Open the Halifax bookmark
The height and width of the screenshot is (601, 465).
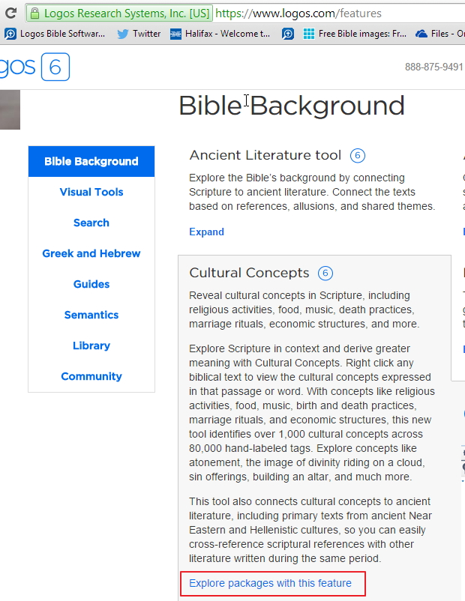[x=220, y=34]
